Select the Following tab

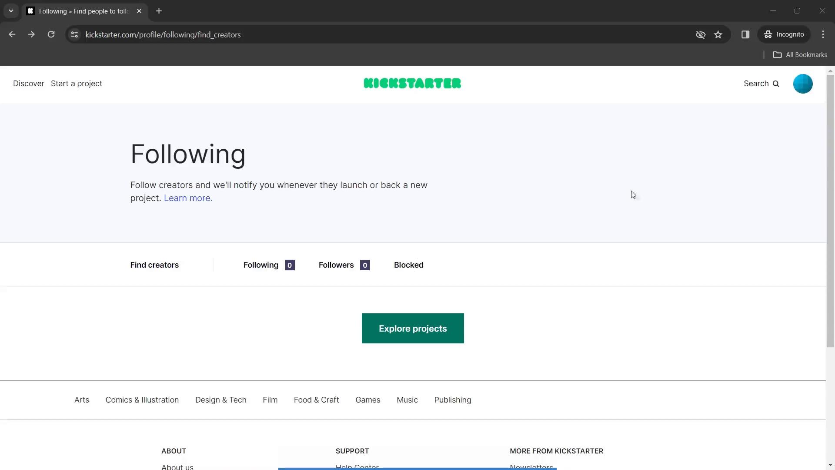tap(261, 265)
